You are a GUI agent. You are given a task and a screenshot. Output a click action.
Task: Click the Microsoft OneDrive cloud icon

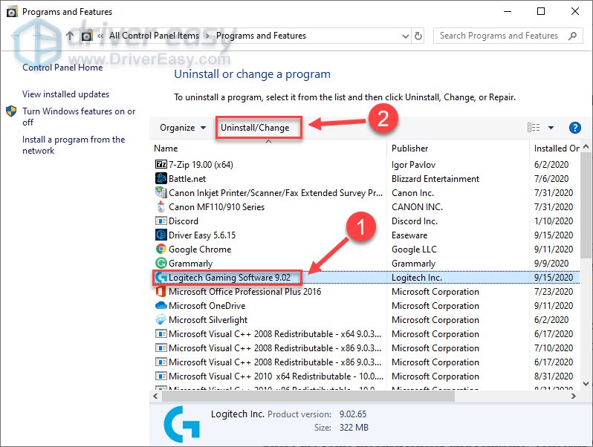tap(161, 305)
